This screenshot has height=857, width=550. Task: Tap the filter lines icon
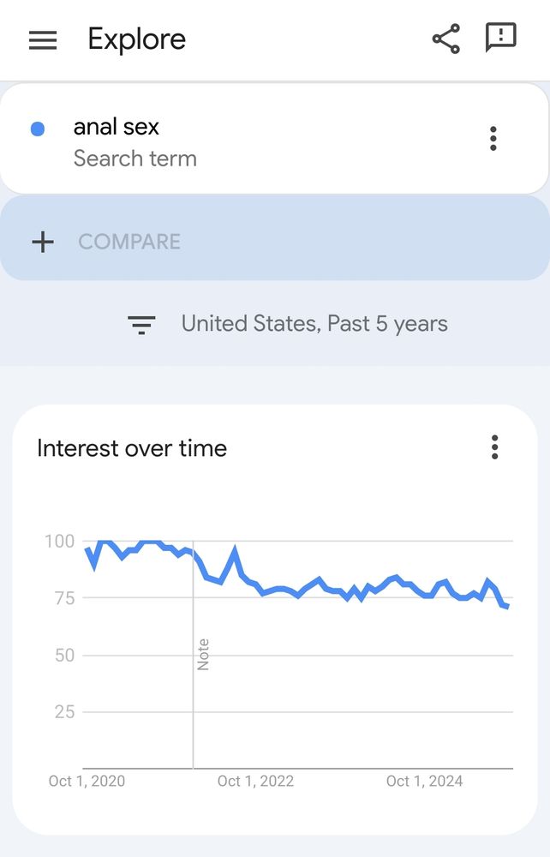click(x=141, y=325)
